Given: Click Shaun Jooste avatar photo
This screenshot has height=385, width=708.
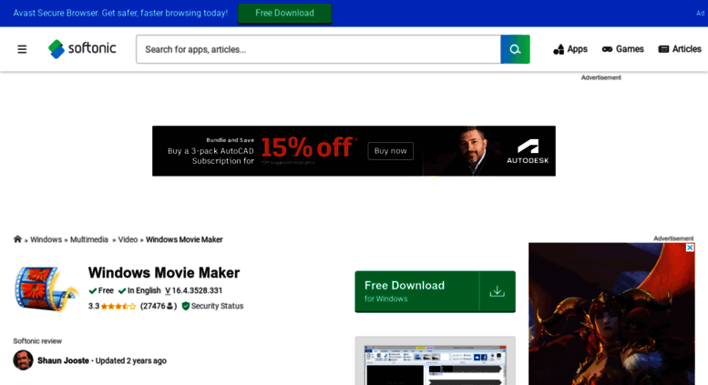Looking at the screenshot, I should [23, 360].
